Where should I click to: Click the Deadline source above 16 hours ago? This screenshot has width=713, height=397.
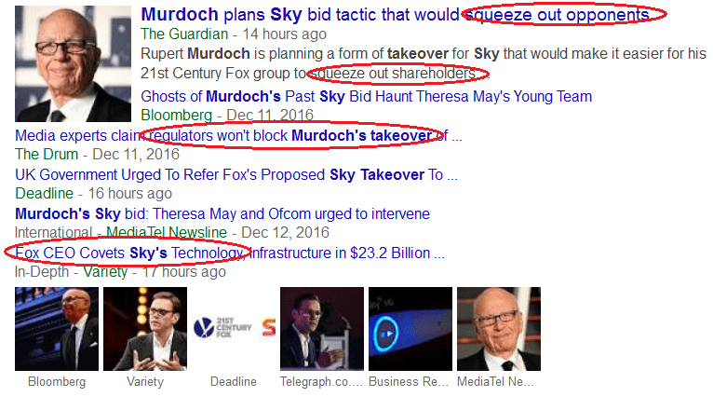44,194
